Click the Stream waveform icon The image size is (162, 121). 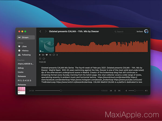pyautogui.click(x=19, y=37)
